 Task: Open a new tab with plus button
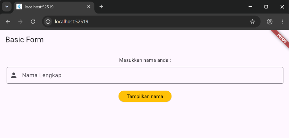(101, 7)
